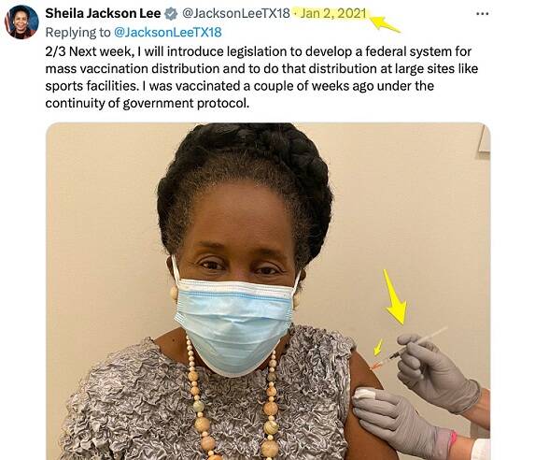
Task: Click the '2/3' thread marker in the tweet
Action: 55,51
